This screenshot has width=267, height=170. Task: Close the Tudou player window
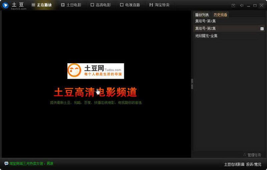pyautogui.click(x=262, y=5)
